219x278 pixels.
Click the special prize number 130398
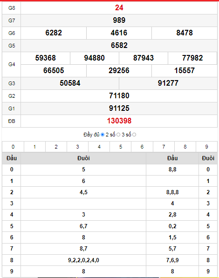pos(119,121)
